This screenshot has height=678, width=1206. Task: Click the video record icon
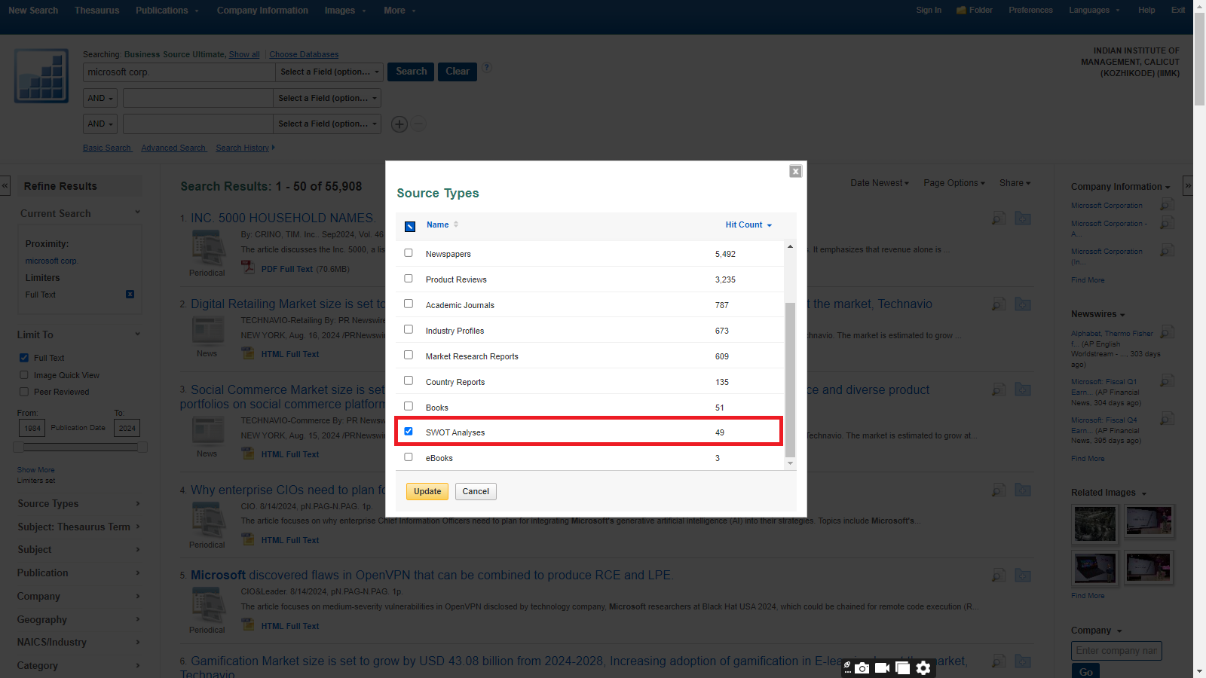point(882,668)
